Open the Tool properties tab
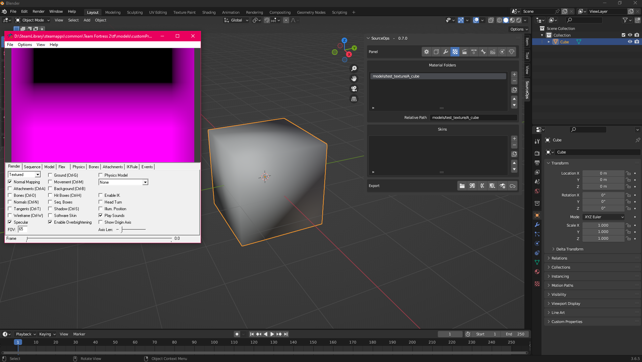Viewport: 642px width, 362px height. (537, 141)
